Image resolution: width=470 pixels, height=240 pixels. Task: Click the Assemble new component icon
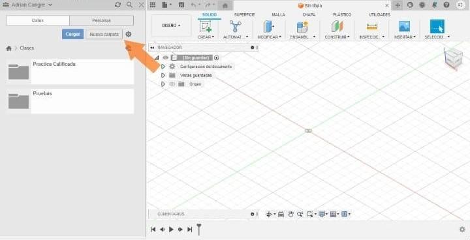302,26
